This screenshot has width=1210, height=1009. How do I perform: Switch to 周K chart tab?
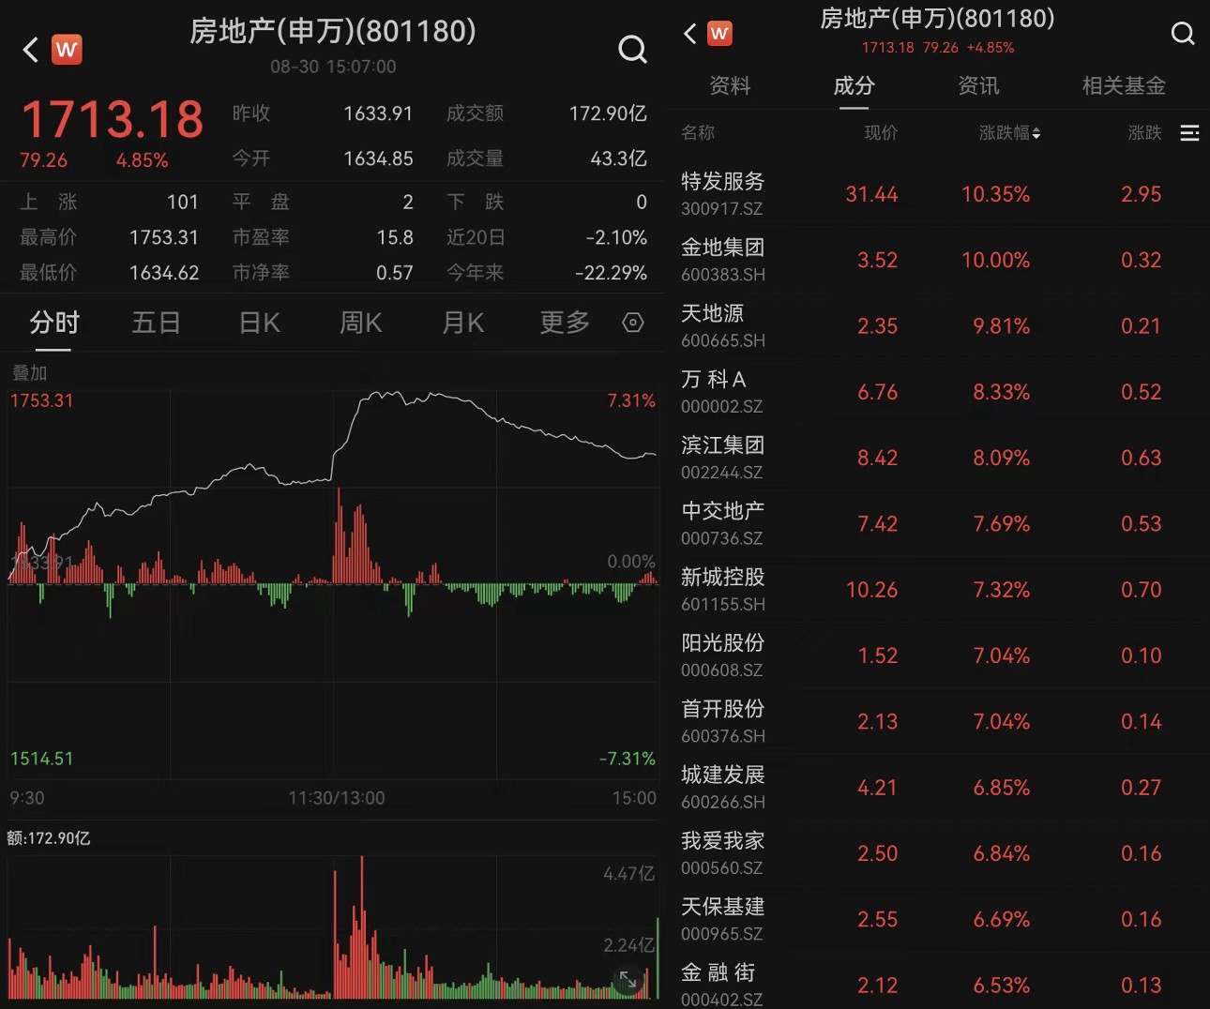tap(360, 323)
